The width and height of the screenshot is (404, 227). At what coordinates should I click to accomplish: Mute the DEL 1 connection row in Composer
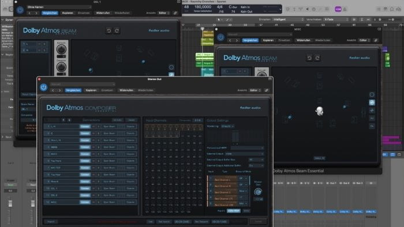click(93, 188)
